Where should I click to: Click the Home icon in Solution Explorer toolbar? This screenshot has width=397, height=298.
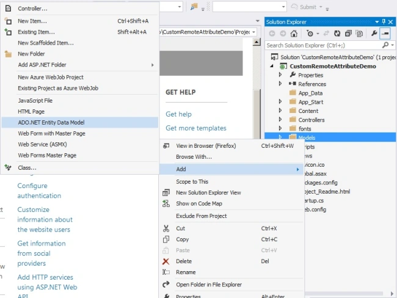point(294,34)
